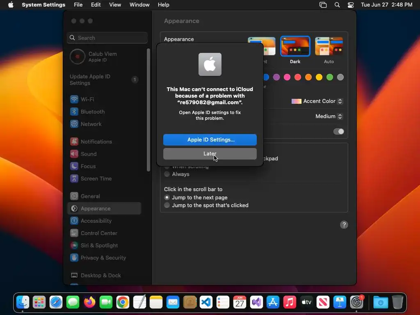
Task: Open Mail from the Dock
Action: click(173, 302)
